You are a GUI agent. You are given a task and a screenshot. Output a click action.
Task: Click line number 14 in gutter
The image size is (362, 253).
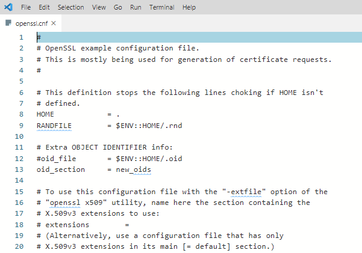19,180
